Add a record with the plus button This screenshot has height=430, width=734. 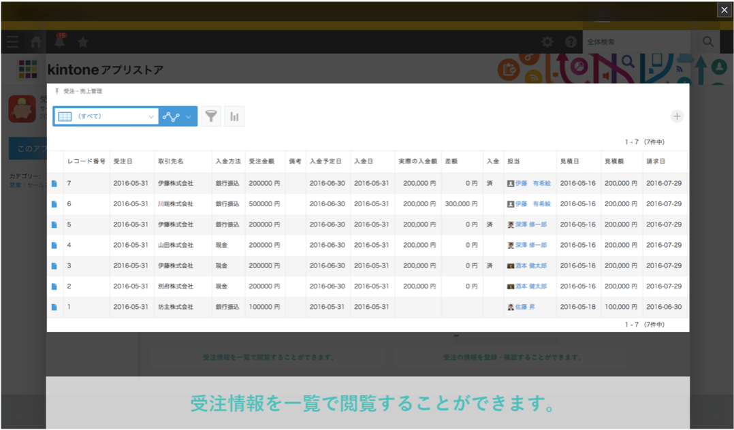coord(677,116)
